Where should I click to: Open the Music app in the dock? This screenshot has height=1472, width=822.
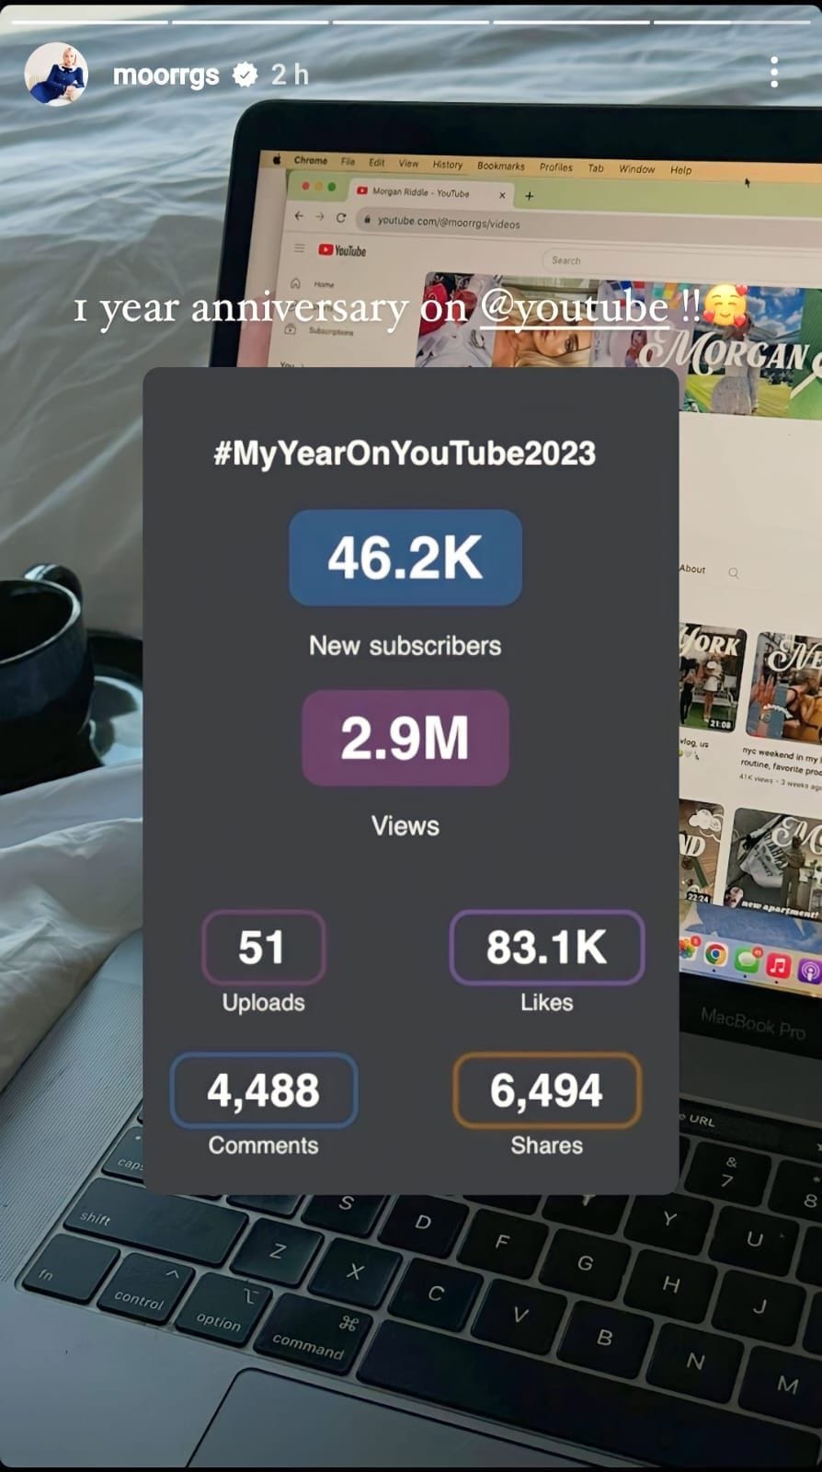tap(778, 966)
